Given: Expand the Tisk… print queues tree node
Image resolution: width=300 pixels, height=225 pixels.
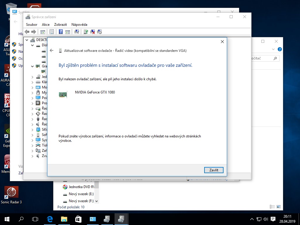Looking at the screenshot, I should pos(32,146).
